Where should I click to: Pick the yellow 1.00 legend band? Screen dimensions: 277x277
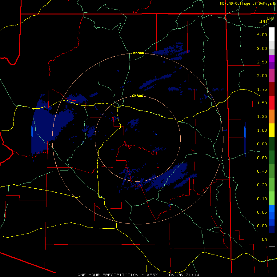click(272, 130)
